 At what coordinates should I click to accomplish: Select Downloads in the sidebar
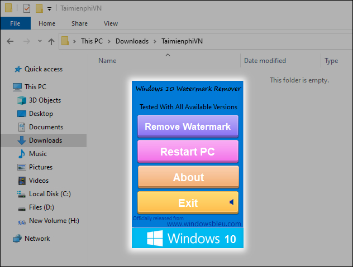45,140
